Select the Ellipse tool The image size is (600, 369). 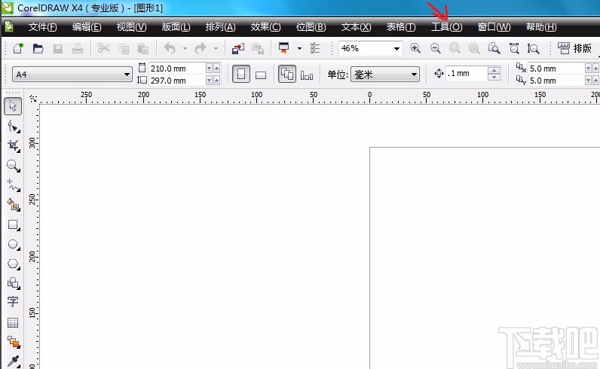pyautogui.click(x=13, y=244)
